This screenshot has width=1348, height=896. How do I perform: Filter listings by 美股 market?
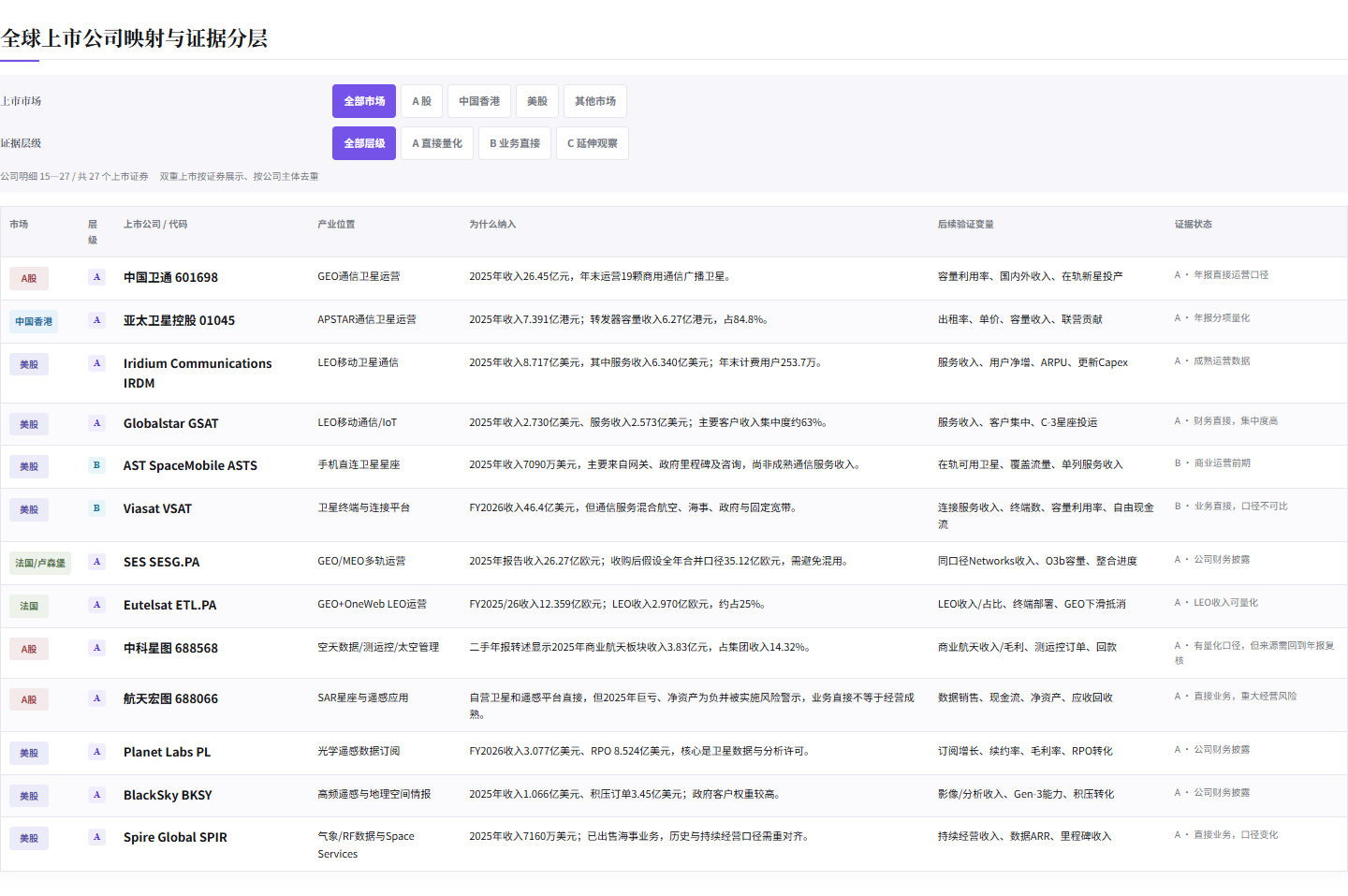[x=537, y=101]
